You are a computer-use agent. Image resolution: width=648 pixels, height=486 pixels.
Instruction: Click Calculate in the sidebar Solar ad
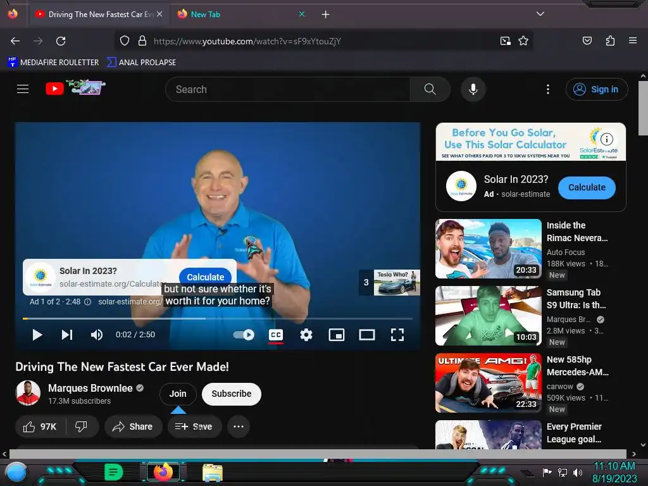(587, 187)
